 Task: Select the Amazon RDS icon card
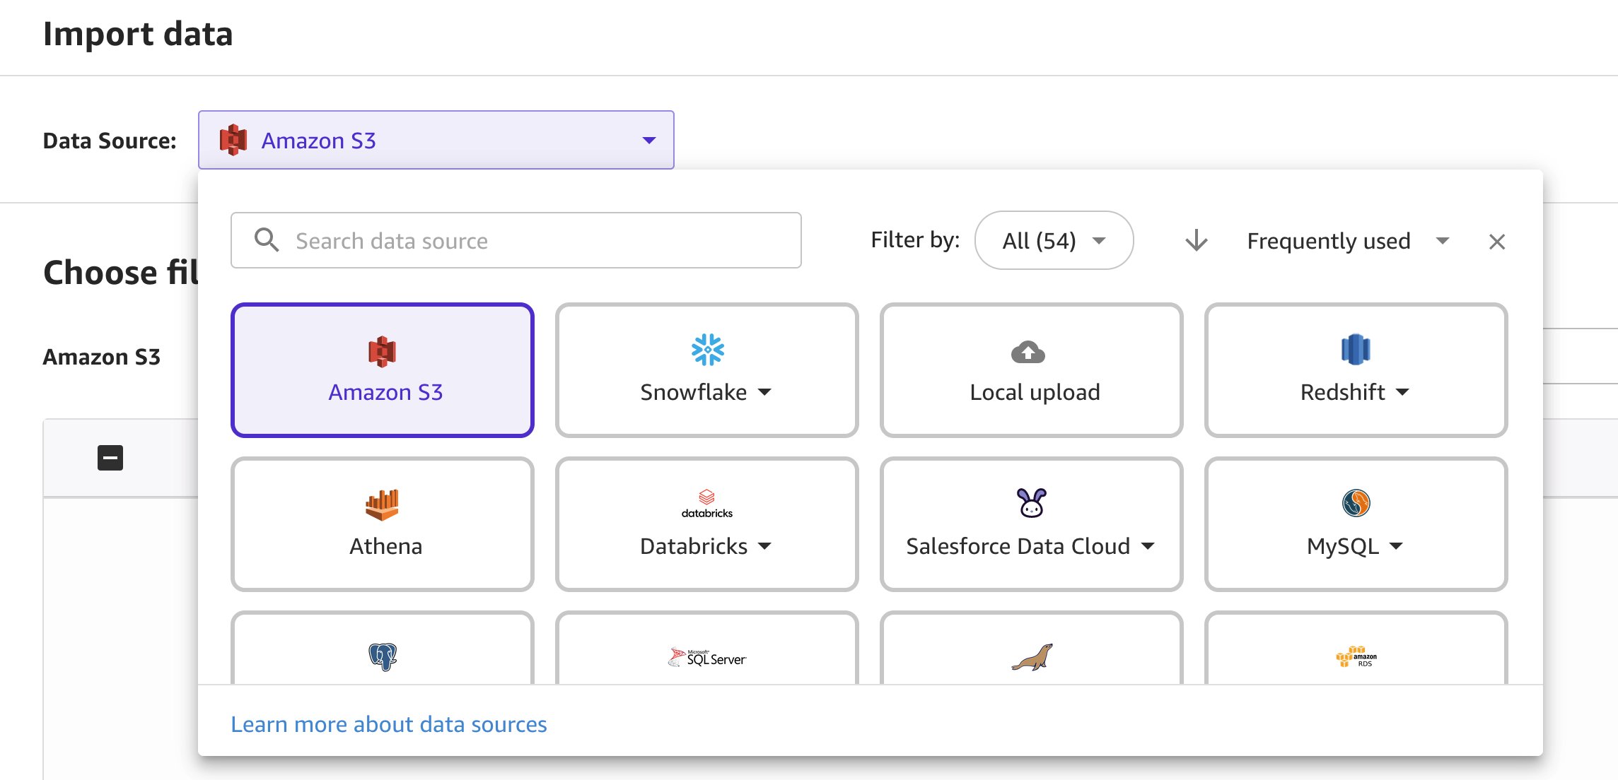(x=1356, y=649)
